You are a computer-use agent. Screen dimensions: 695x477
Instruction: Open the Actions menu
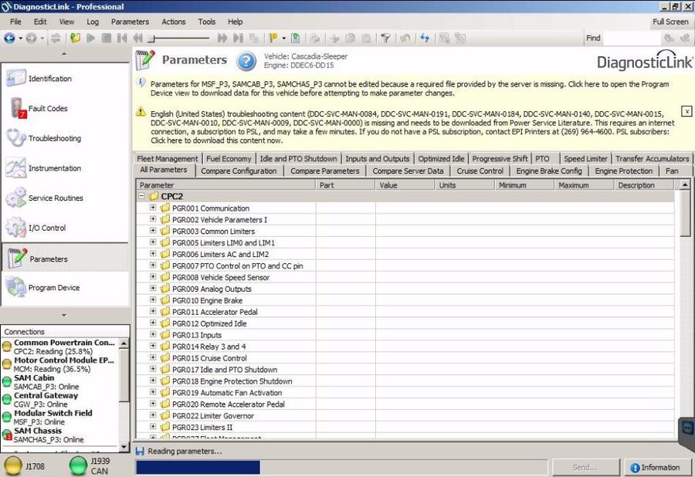pos(173,22)
